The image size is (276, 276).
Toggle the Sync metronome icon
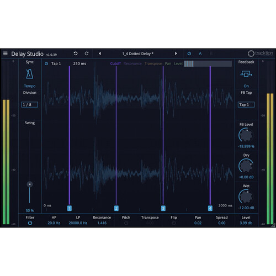click(29, 74)
